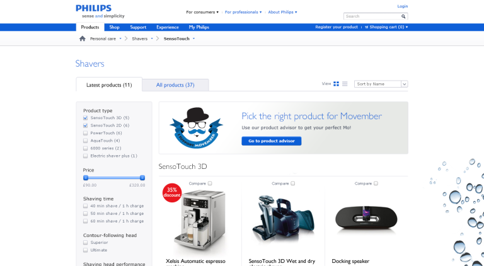Expand Shavers breadcrumb arrow
The width and height of the screenshot is (484, 266).
pos(152,38)
